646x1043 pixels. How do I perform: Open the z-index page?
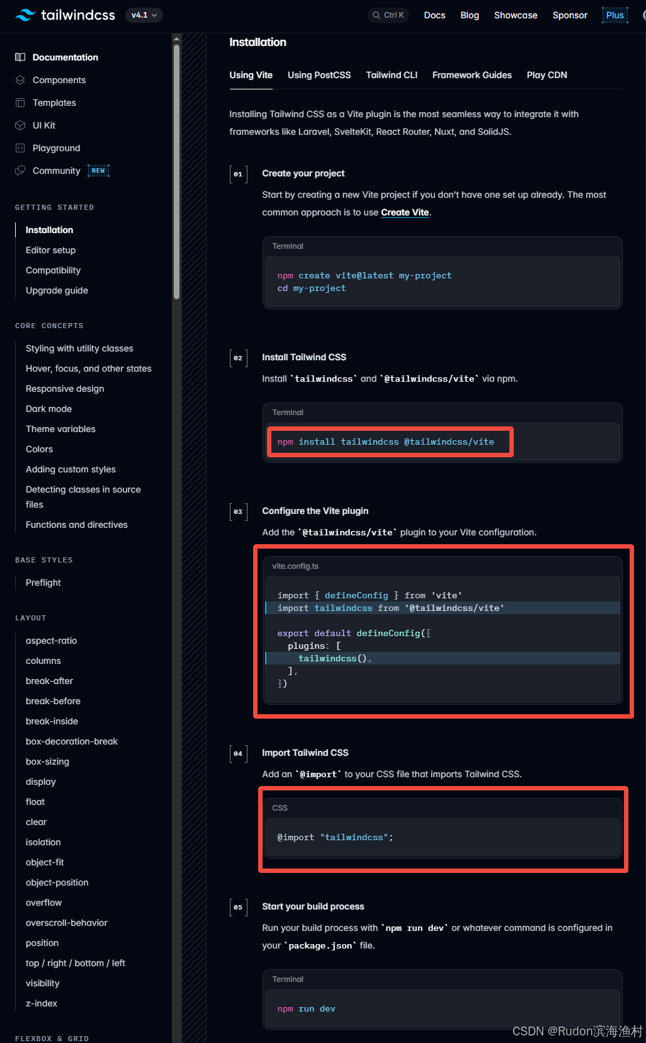coord(42,1003)
